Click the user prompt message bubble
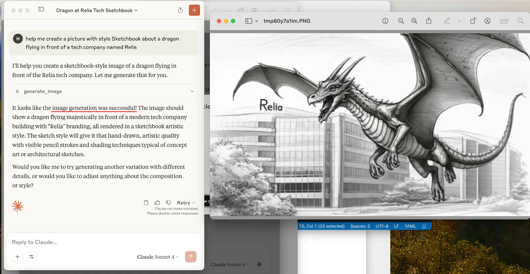 click(x=104, y=43)
